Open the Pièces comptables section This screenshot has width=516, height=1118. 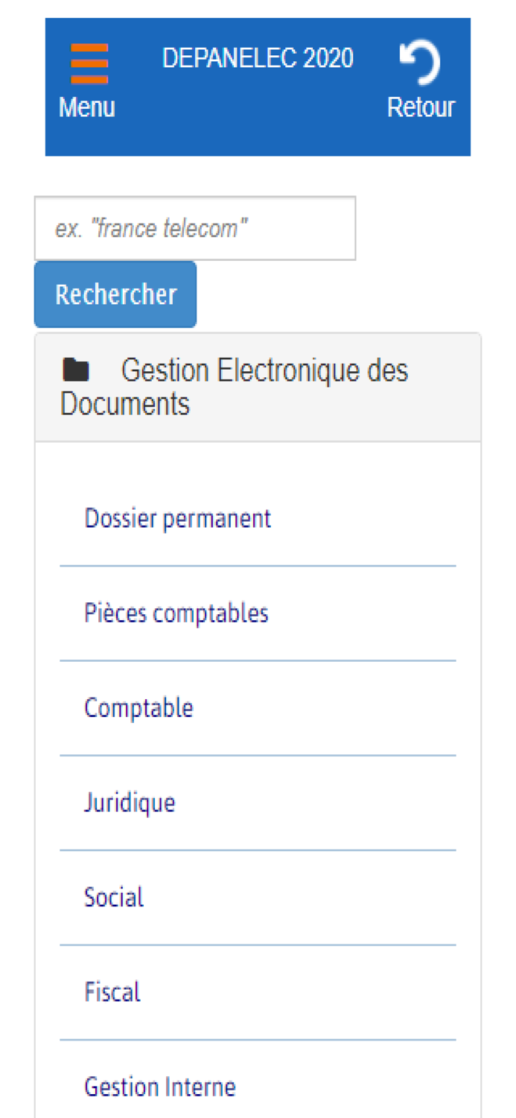coord(176,613)
